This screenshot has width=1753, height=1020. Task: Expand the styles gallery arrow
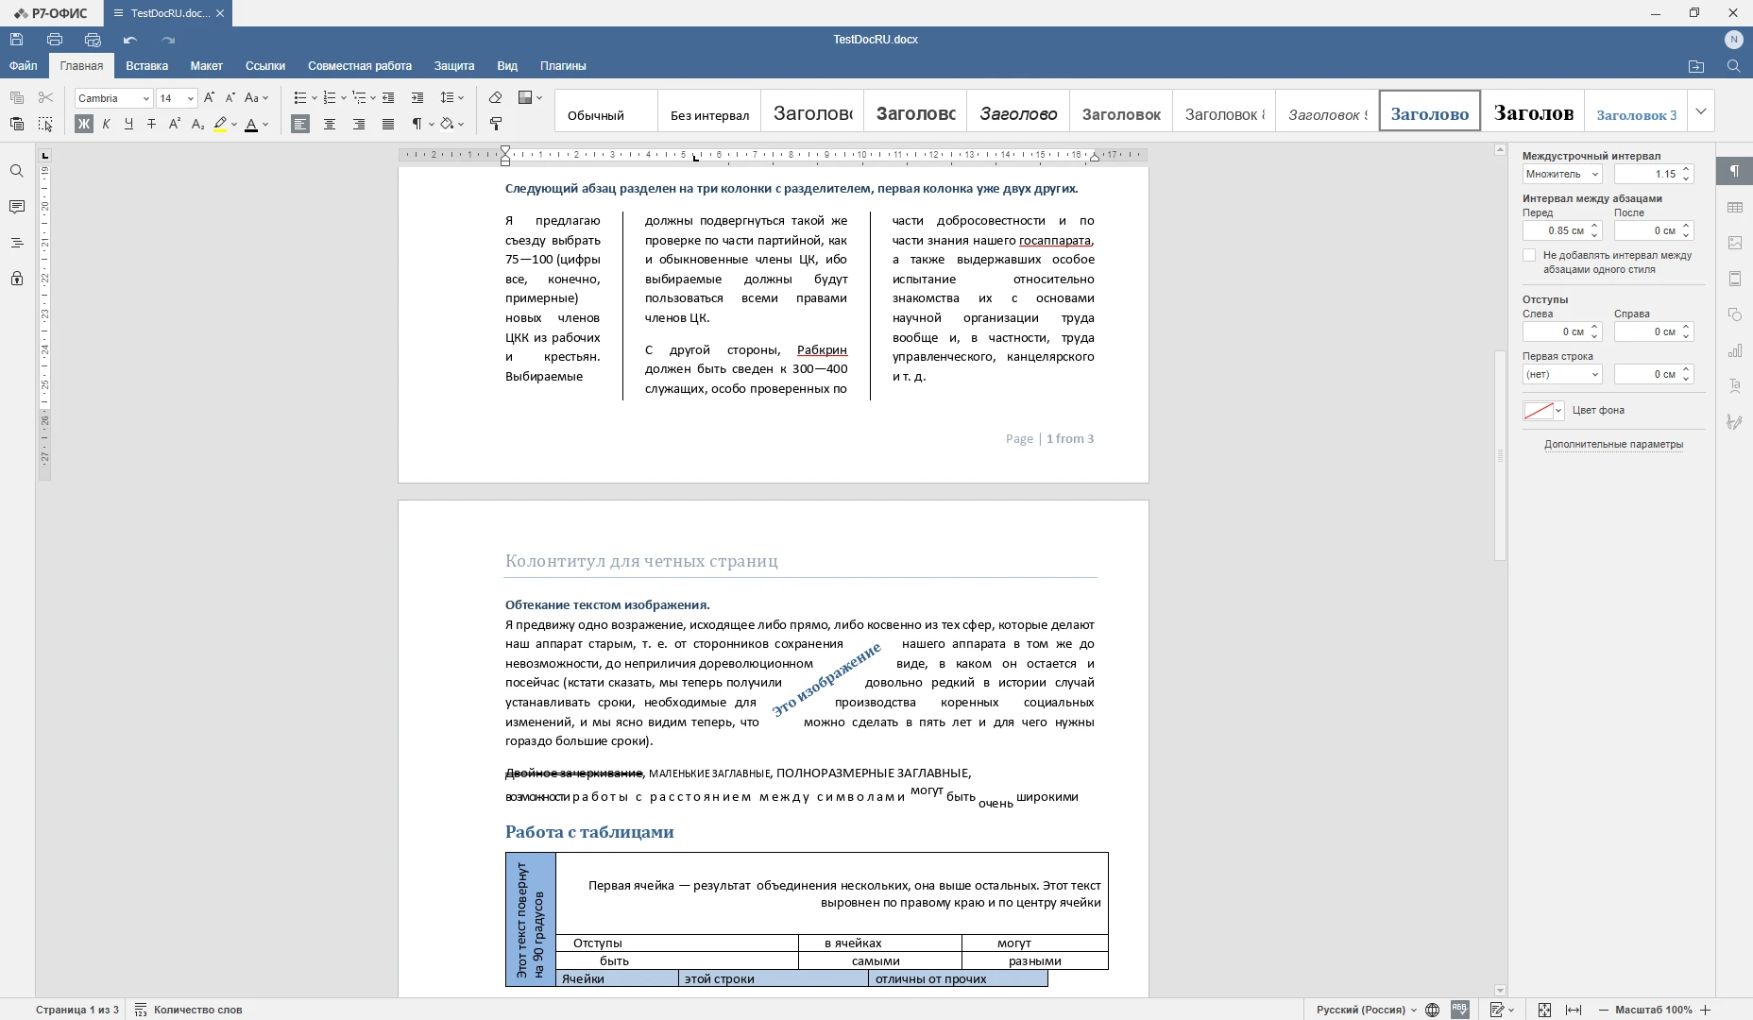(1701, 111)
